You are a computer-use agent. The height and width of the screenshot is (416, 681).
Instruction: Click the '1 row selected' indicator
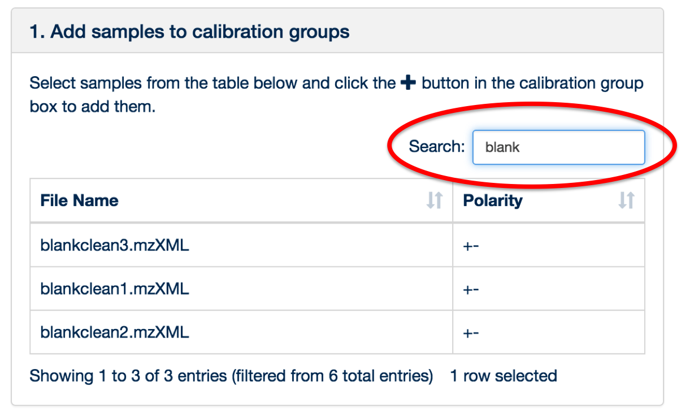point(504,376)
